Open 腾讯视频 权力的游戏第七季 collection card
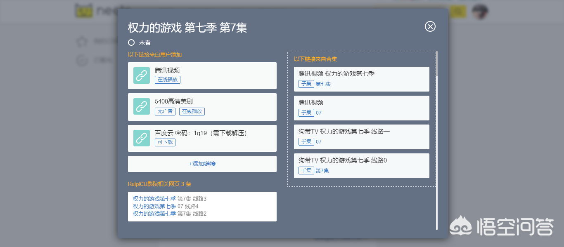The width and height of the screenshot is (564, 247). tap(362, 79)
